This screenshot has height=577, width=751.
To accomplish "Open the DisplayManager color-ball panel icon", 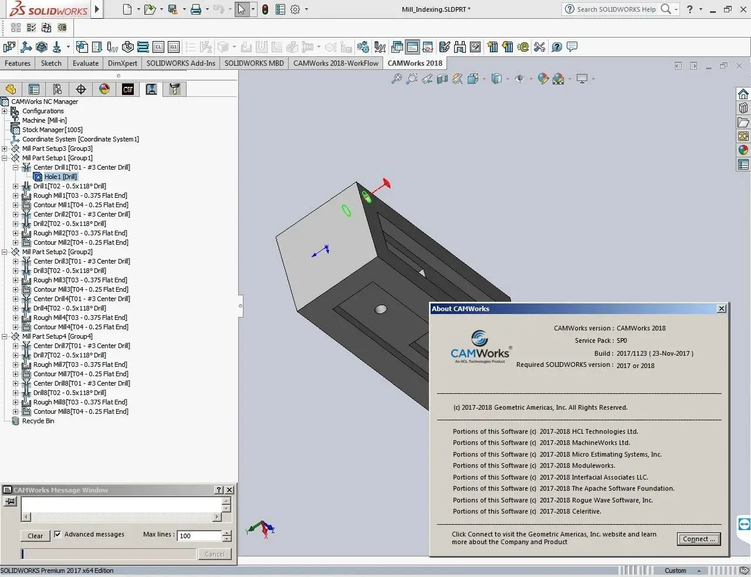I will [x=104, y=89].
